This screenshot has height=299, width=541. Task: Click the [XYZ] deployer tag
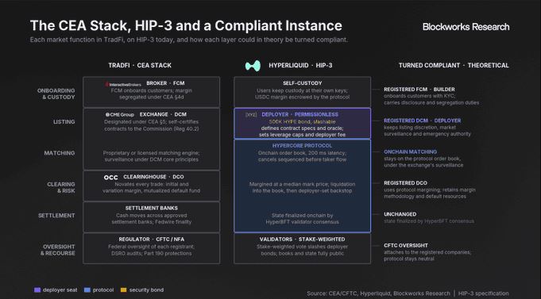[251, 115]
